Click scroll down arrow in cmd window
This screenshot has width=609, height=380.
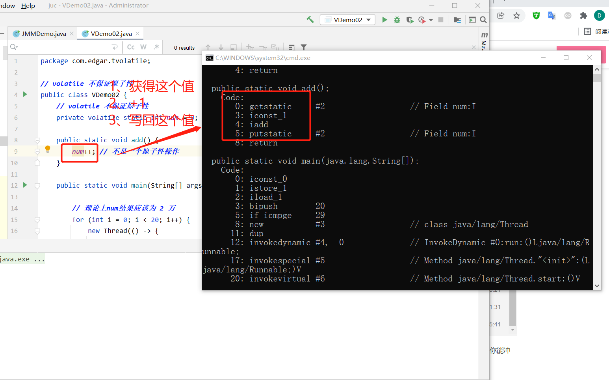point(597,286)
